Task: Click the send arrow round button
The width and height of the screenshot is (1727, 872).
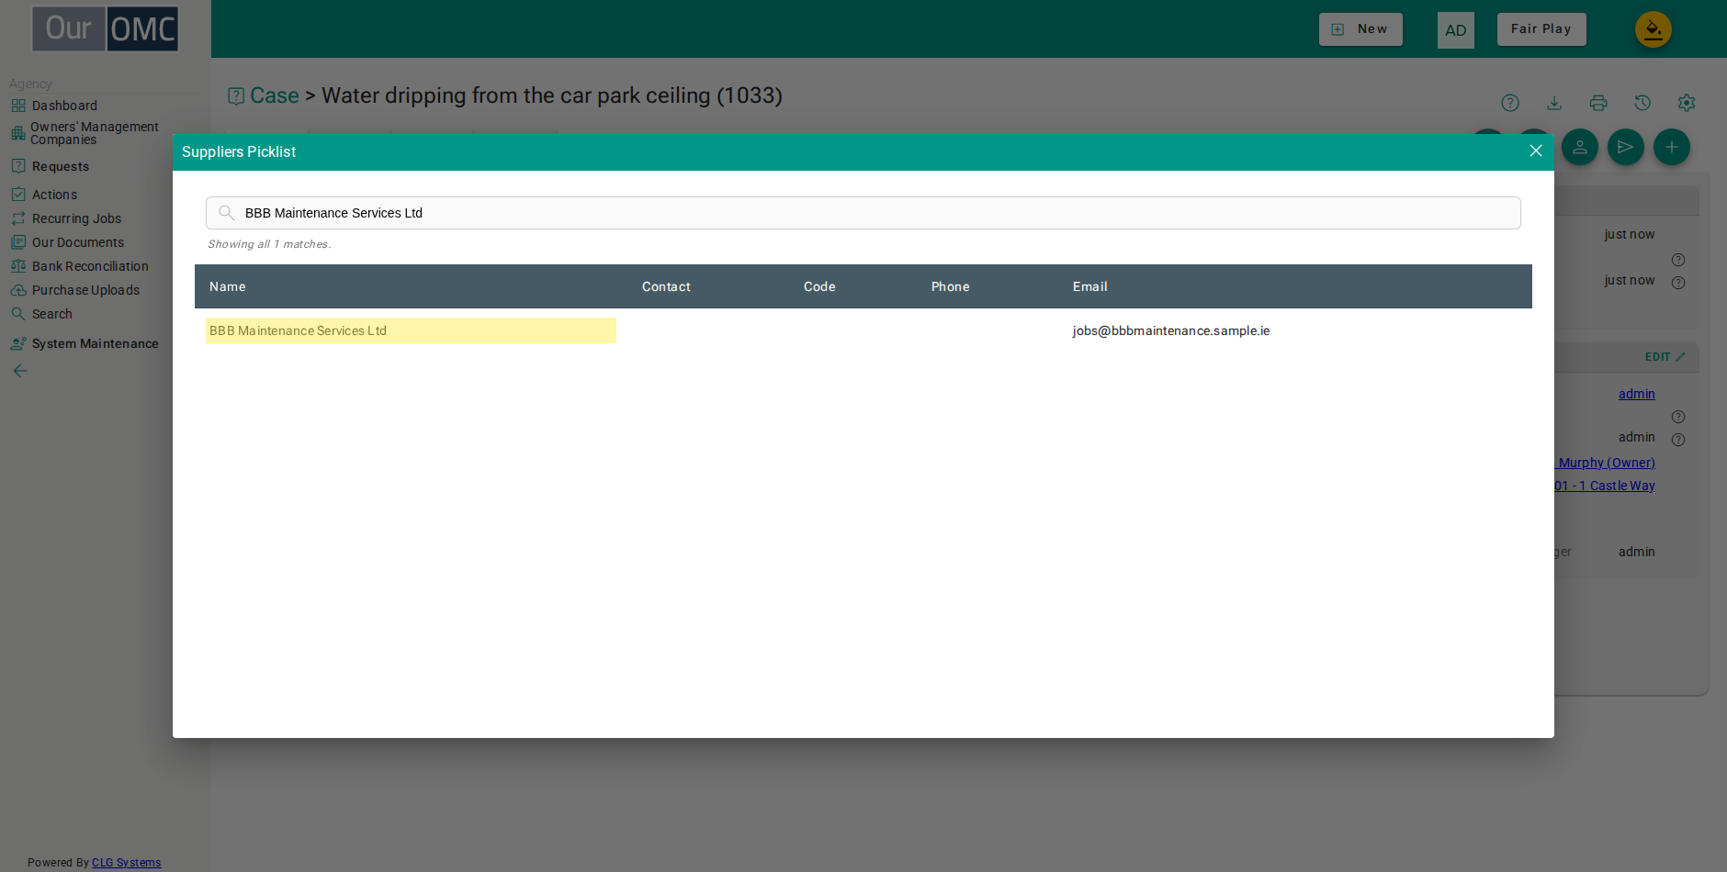Action: pyautogui.click(x=1626, y=147)
